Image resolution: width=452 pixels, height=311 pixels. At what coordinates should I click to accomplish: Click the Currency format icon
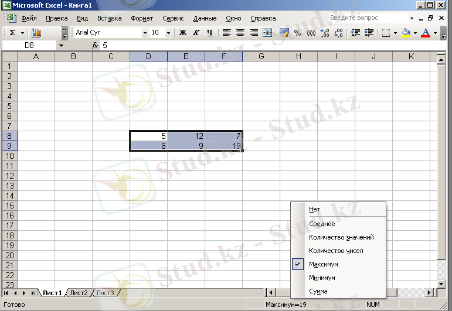284,33
